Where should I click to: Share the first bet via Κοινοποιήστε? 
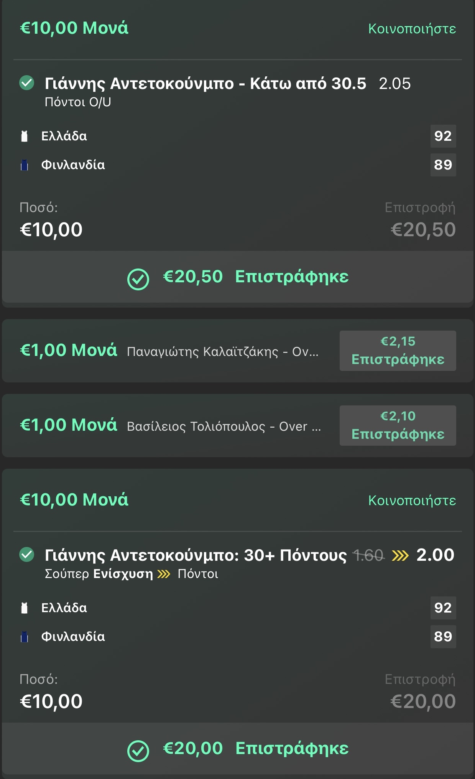pyautogui.click(x=412, y=28)
